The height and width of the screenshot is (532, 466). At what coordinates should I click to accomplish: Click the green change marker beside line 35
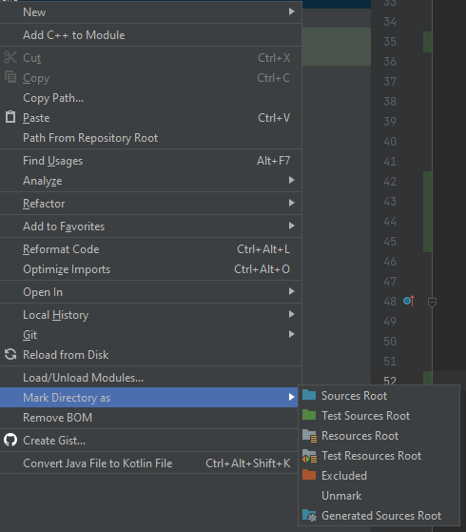click(427, 42)
